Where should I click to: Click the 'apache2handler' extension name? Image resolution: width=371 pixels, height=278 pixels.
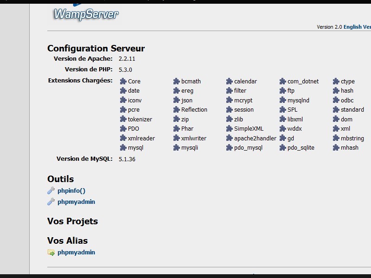tap(256, 138)
